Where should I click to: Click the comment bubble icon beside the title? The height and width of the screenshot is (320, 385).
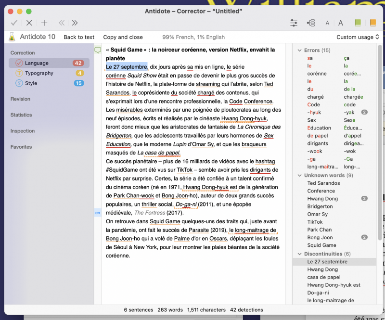point(98,51)
